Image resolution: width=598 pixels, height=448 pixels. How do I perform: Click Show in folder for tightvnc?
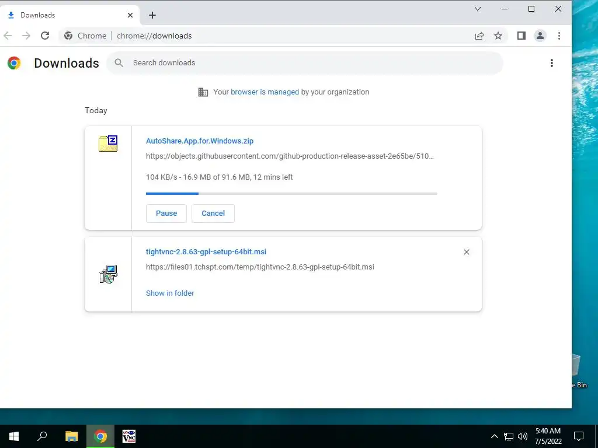click(170, 293)
